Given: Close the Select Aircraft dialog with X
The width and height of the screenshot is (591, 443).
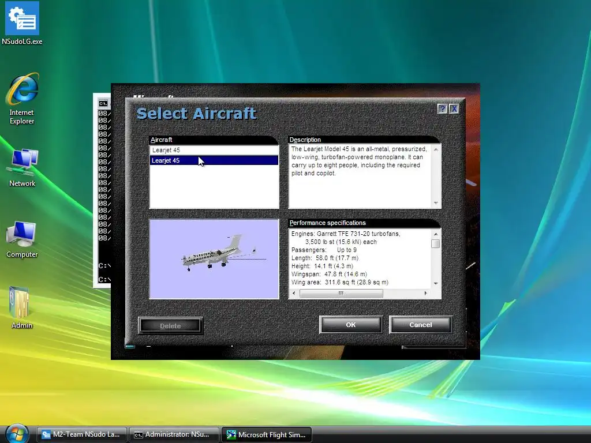Looking at the screenshot, I should [x=454, y=109].
